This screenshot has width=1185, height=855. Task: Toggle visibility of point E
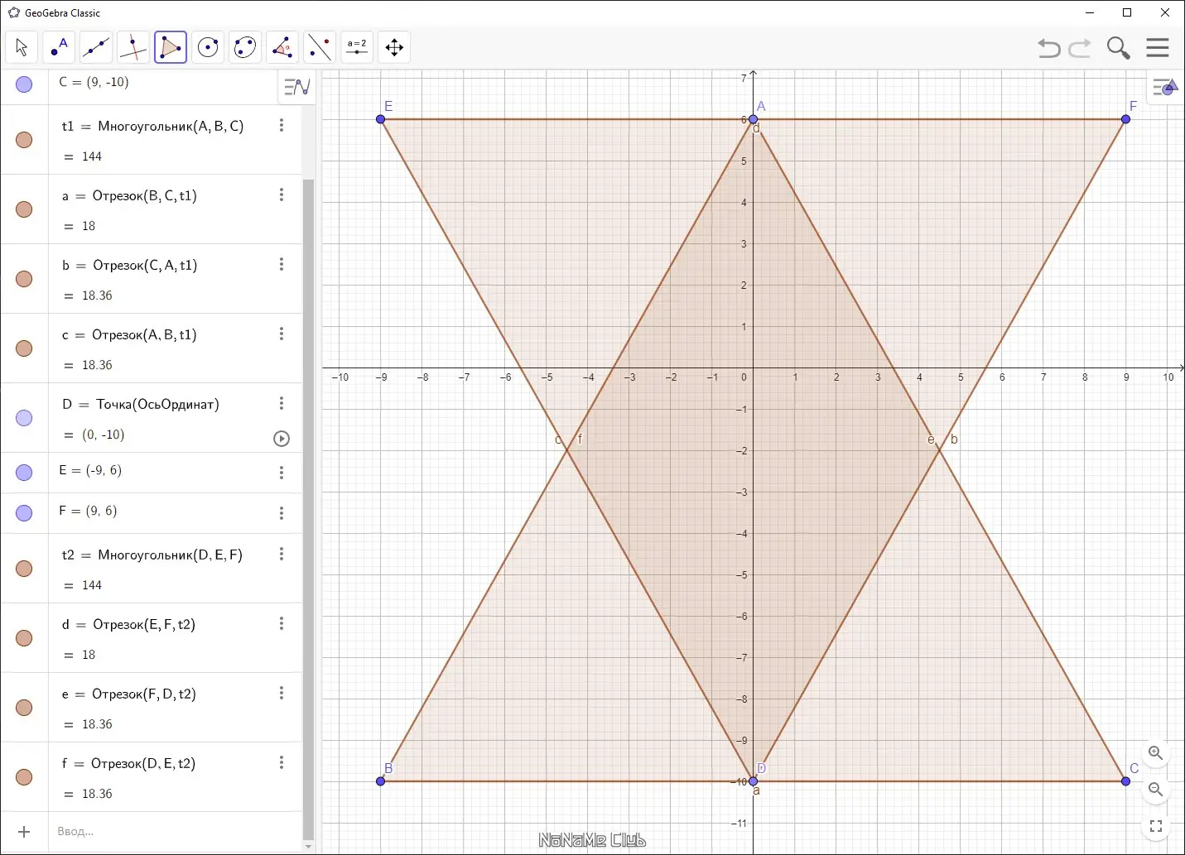(x=24, y=473)
